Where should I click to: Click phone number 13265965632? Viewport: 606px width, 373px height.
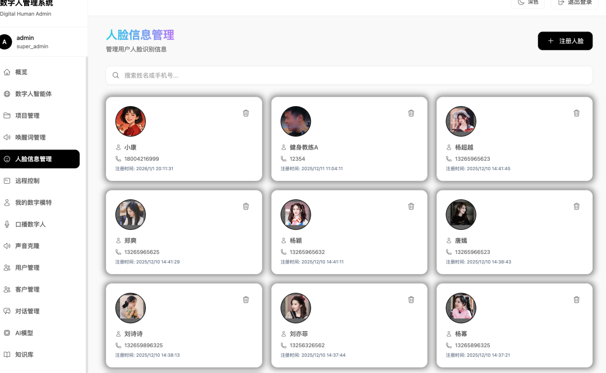coord(307,252)
